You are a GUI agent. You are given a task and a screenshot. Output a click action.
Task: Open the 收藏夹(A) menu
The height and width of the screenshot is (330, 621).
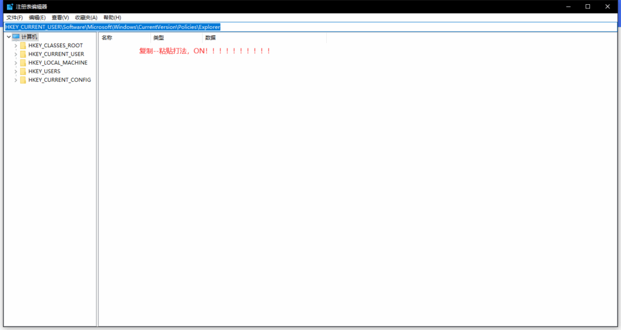point(86,18)
